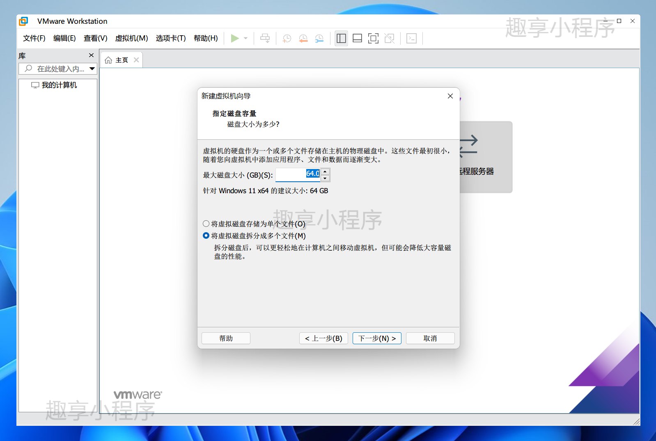This screenshot has width=656, height=441.
Task: Click the Take Snapshot clock icon
Action: point(287,38)
